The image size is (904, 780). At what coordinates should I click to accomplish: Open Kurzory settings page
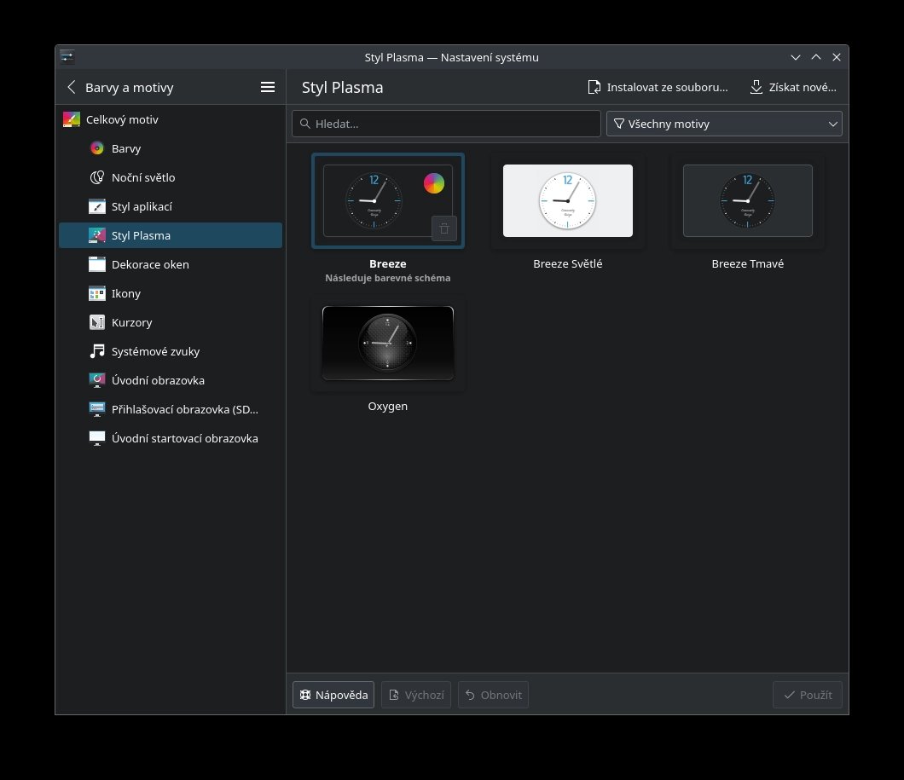(171, 322)
